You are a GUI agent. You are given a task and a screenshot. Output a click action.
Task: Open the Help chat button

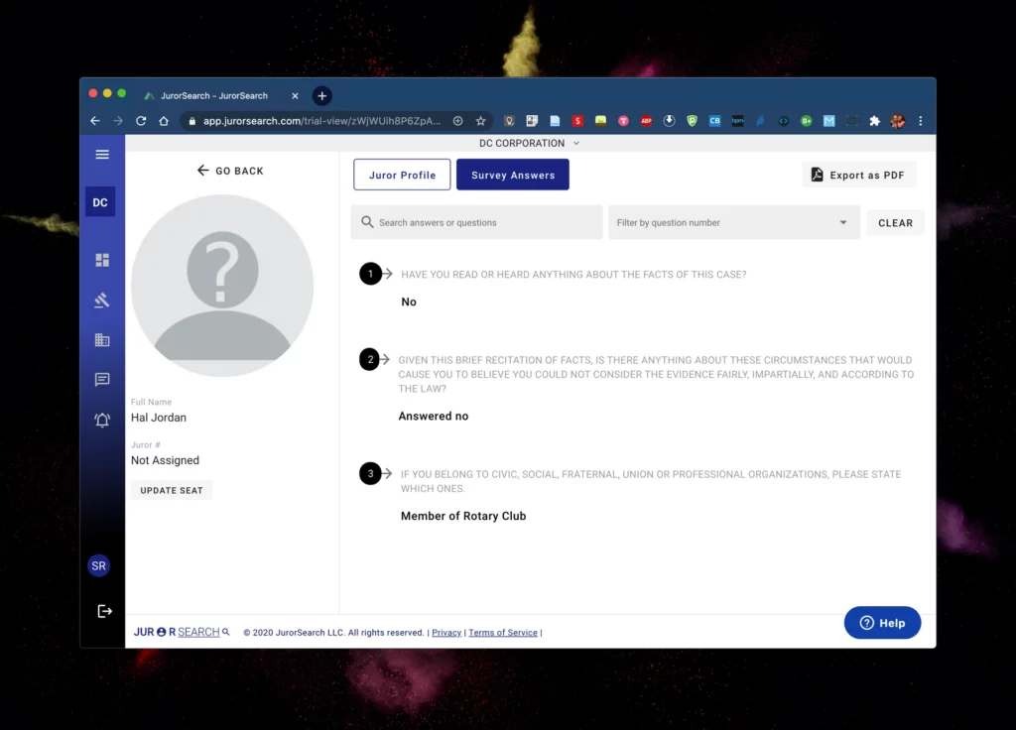coord(882,623)
